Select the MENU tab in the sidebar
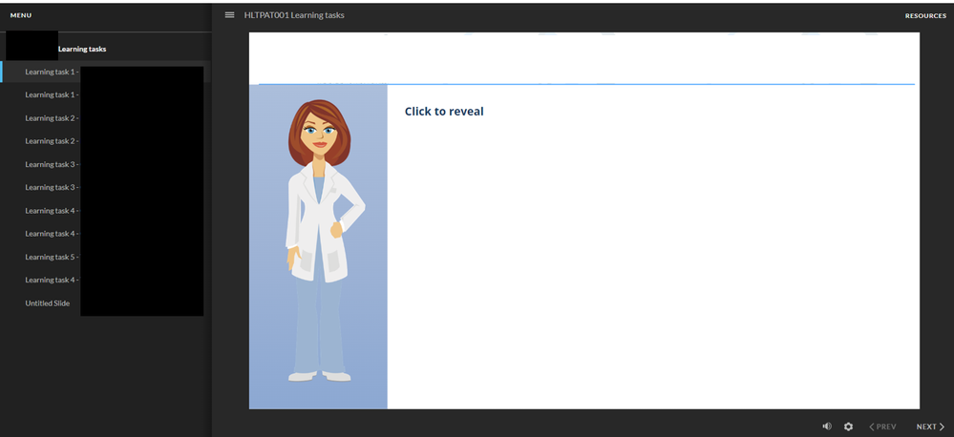Image resolution: width=954 pixels, height=437 pixels. (21, 15)
